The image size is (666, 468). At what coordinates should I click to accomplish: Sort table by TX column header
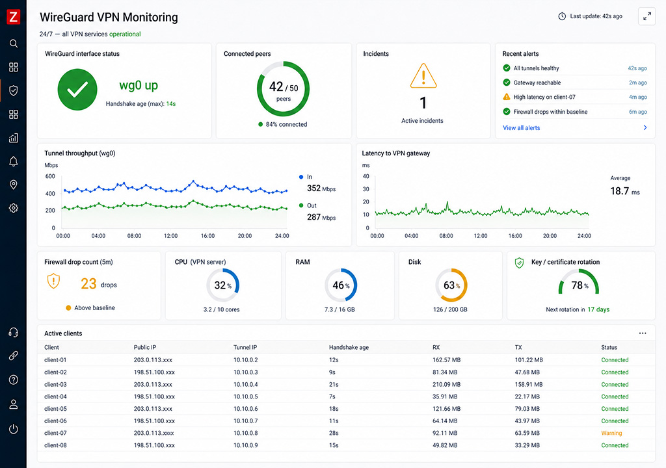click(518, 347)
